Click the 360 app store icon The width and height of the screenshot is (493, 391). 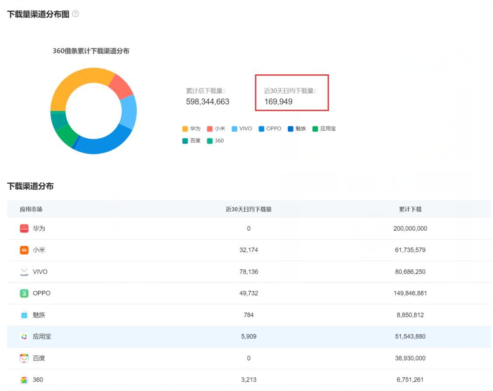click(24, 380)
